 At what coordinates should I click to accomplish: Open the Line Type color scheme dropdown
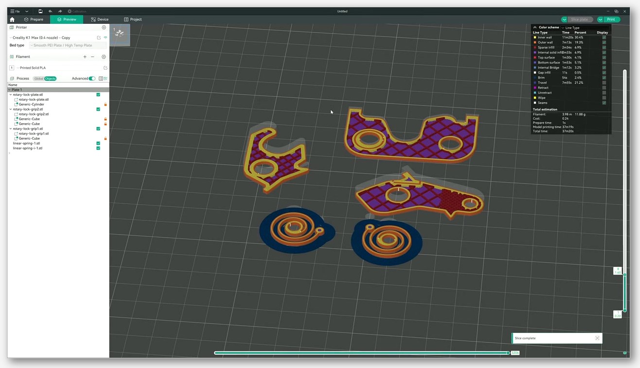click(x=585, y=28)
